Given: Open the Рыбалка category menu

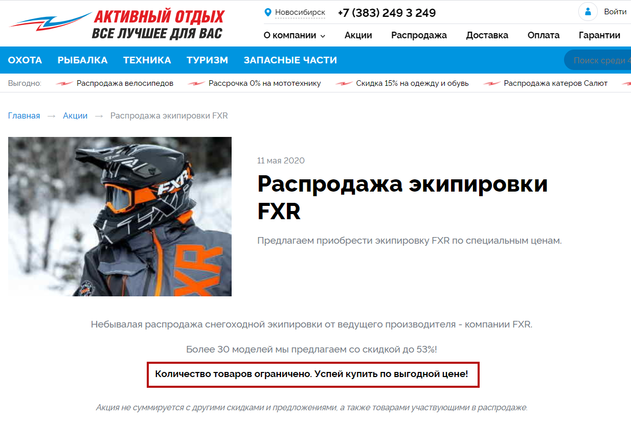Looking at the screenshot, I should (83, 60).
